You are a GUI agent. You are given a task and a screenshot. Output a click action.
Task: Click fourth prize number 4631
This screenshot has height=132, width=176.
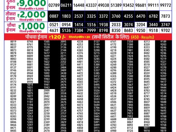(x=54, y=30)
